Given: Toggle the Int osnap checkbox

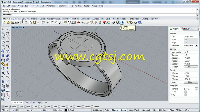Looking at the screenshot, I should (39, 107).
